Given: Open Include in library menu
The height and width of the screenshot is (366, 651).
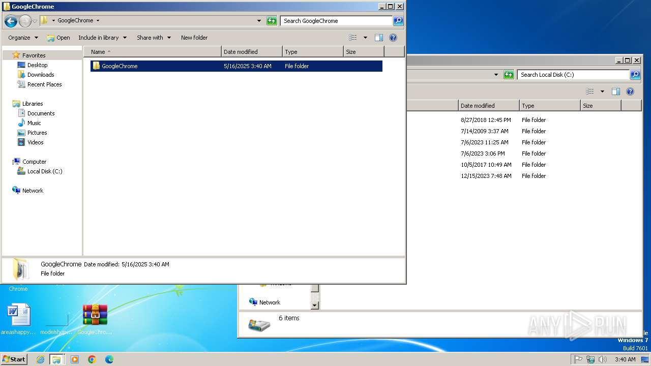Looking at the screenshot, I should tap(102, 38).
